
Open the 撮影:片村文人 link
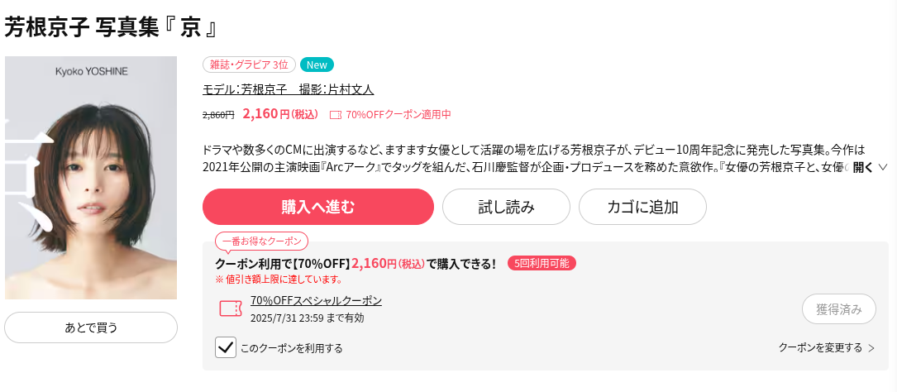pyautogui.click(x=336, y=89)
